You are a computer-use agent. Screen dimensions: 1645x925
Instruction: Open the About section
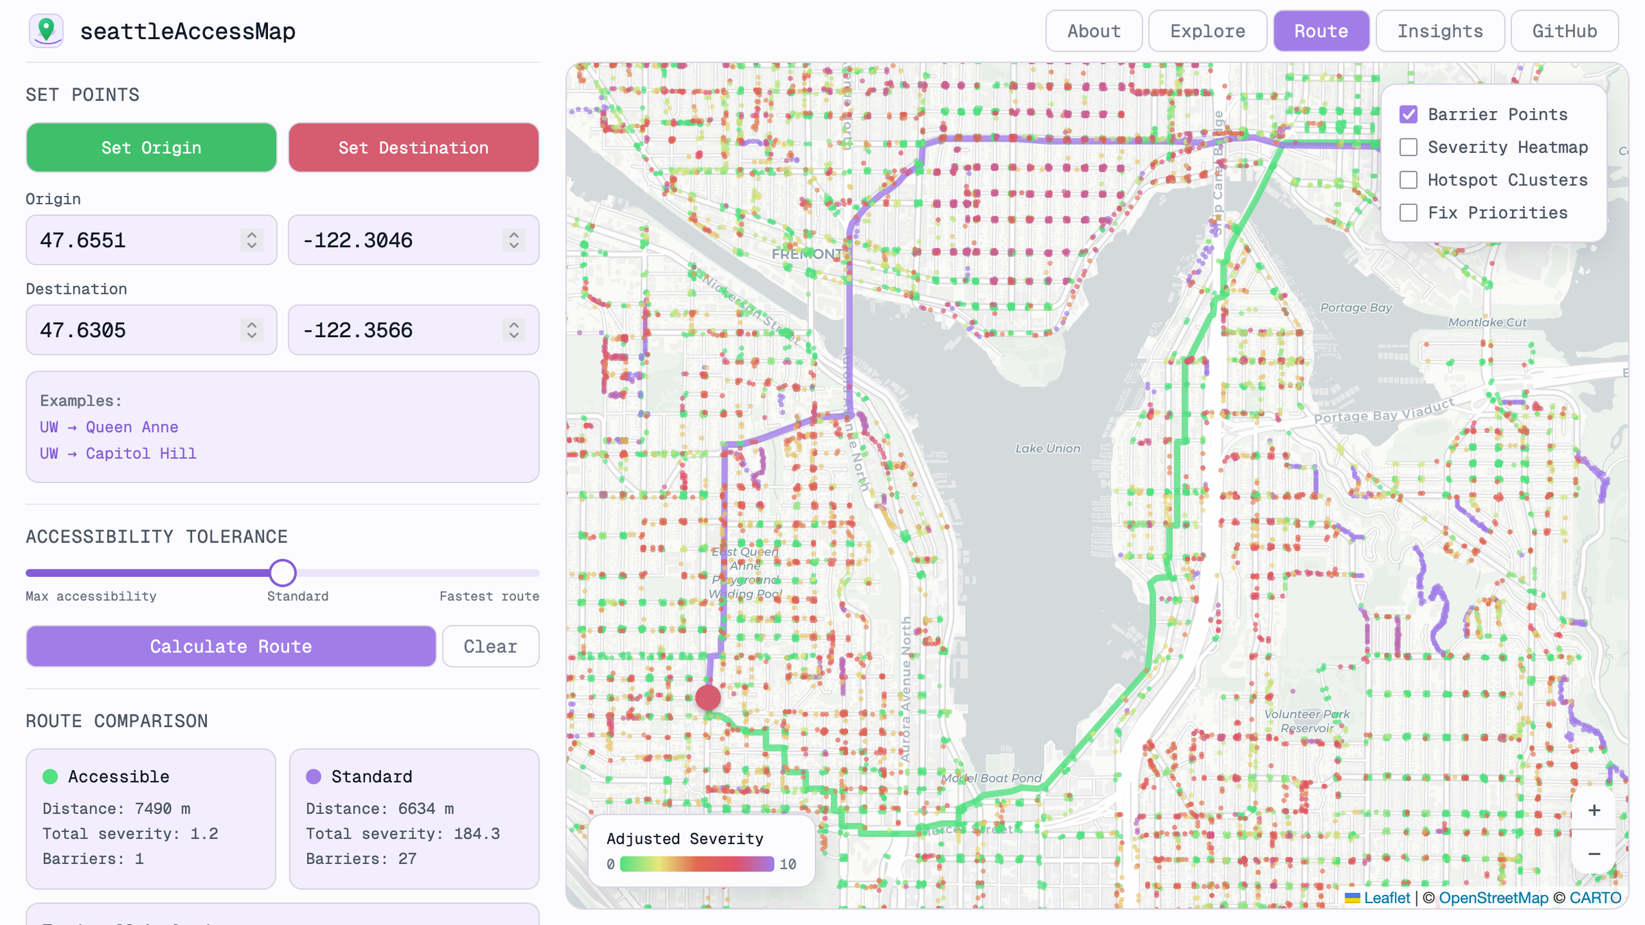click(1093, 31)
